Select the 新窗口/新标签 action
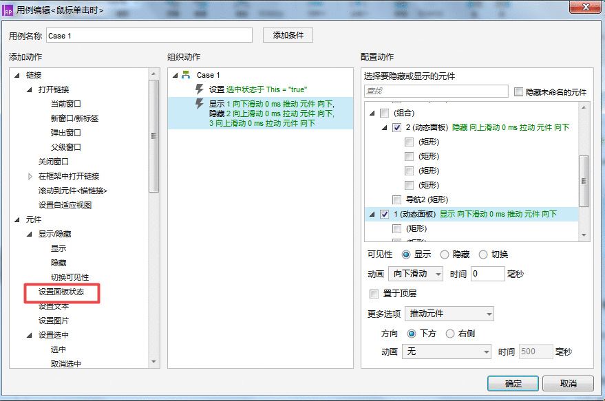Viewport: 605px width, 401px height. [x=74, y=118]
